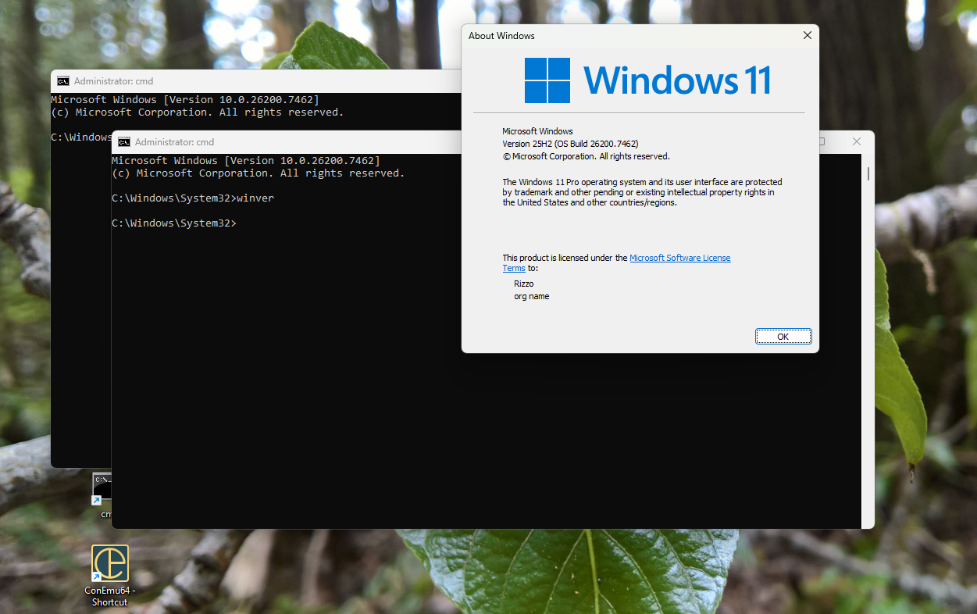Image resolution: width=977 pixels, height=614 pixels.
Task: Click the front window's Administrator: cmd title
Action: point(174,142)
